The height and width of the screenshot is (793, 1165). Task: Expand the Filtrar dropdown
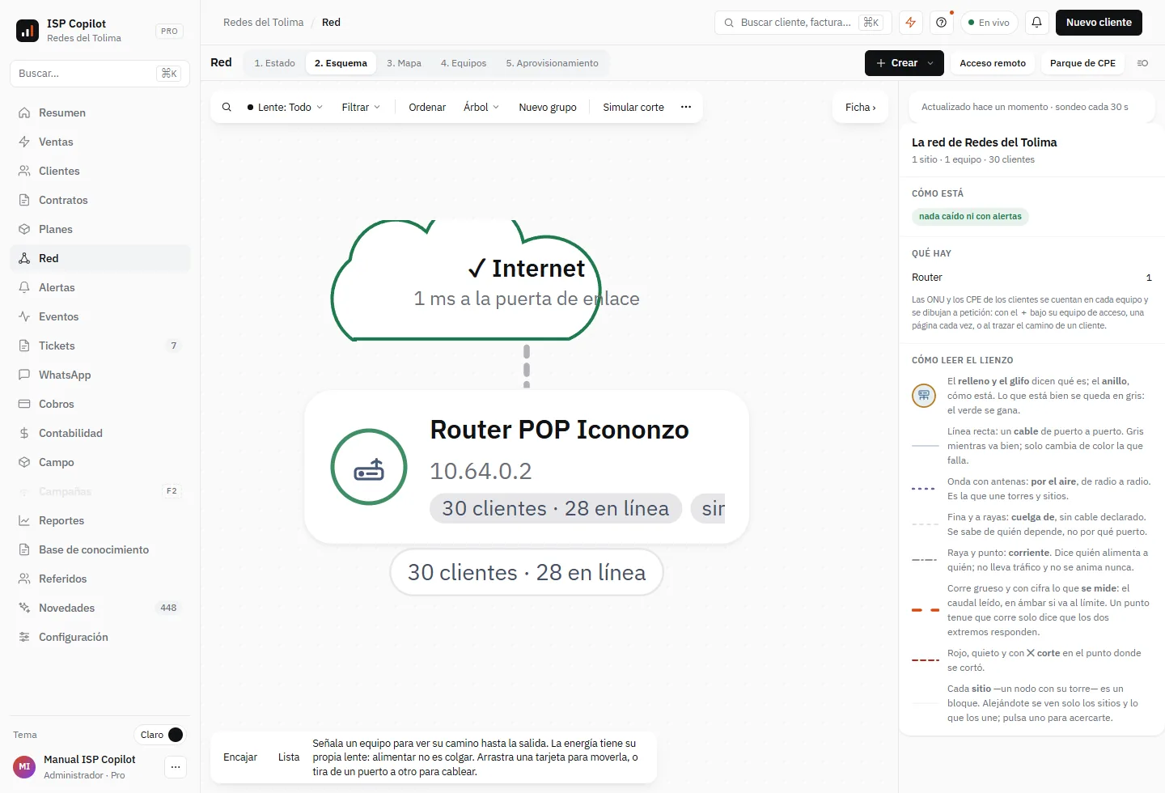361,107
